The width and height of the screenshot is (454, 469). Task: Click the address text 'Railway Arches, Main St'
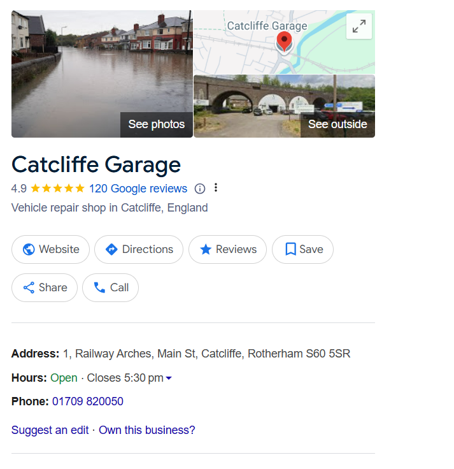click(136, 354)
